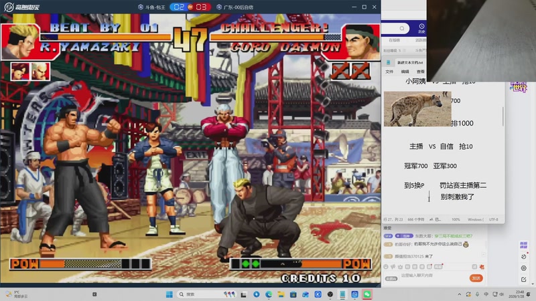Image resolution: width=536 pixels, height=301 pixels.
Task: Click the 罚站赛主播第二 text
Action: click(x=463, y=186)
